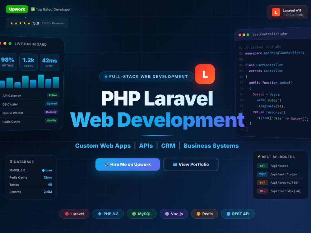Click the Full-Stack Web Development pill
Image resolution: width=311 pixels, height=233 pixels.
[146, 76]
